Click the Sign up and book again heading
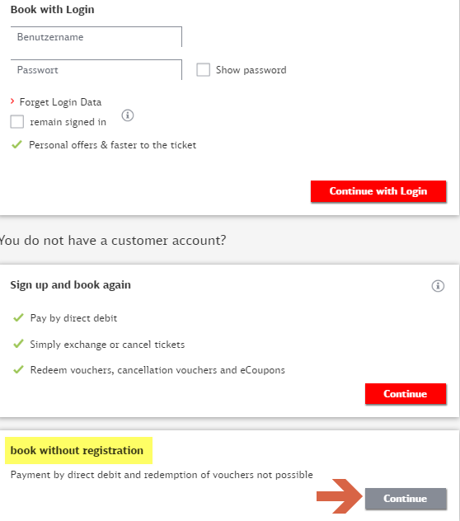The image size is (460, 521). pyautogui.click(x=70, y=285)
